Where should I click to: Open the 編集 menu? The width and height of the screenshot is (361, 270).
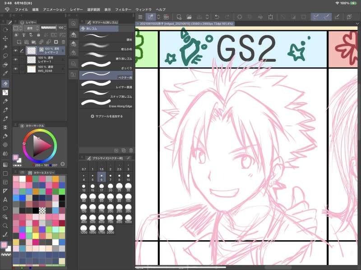click(x=36, y=9)
